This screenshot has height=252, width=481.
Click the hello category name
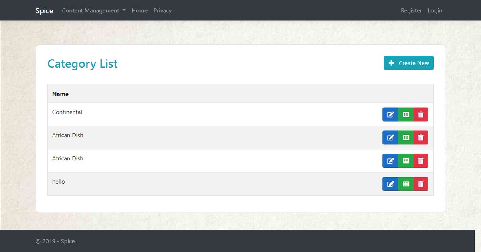click(59, 182)
